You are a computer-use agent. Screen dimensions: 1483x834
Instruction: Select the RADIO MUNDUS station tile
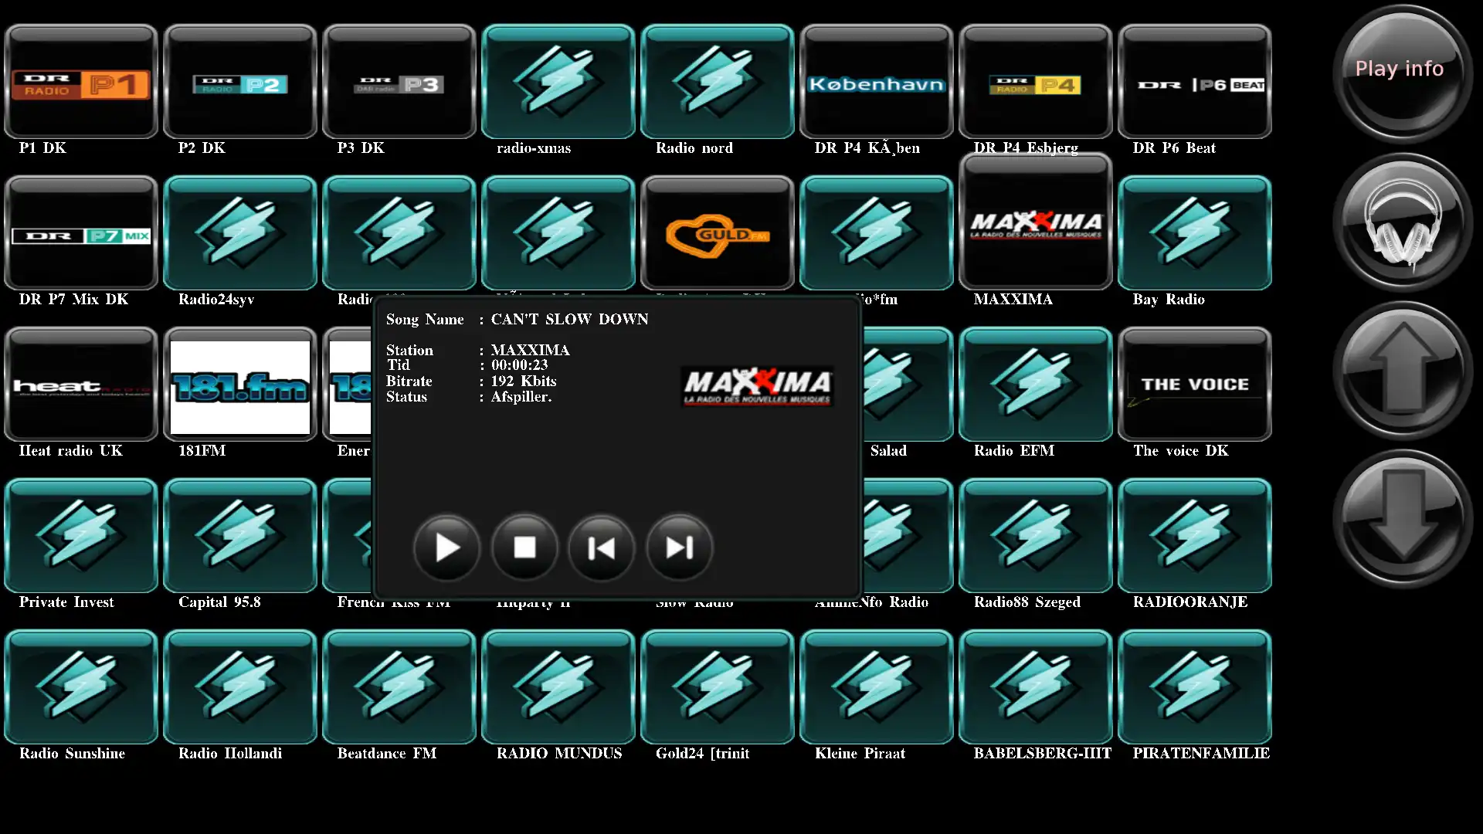(x=558, y=687)
